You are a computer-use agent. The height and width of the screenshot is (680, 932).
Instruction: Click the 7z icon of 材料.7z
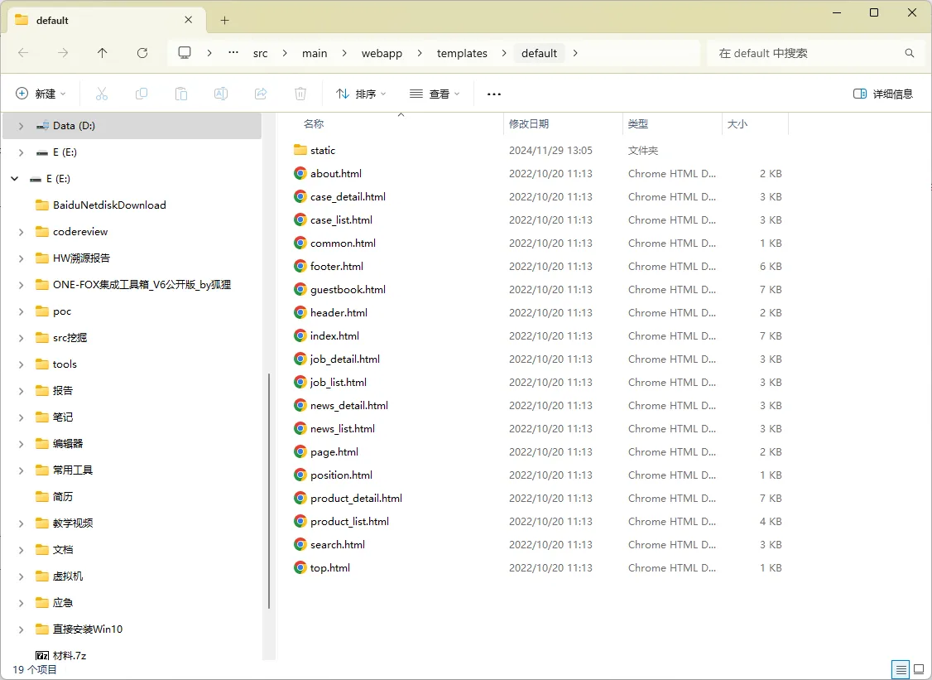[42, 656]
